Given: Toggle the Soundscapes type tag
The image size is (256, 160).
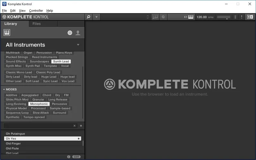Looking at the screenshot, I should (x=39, y=61).
